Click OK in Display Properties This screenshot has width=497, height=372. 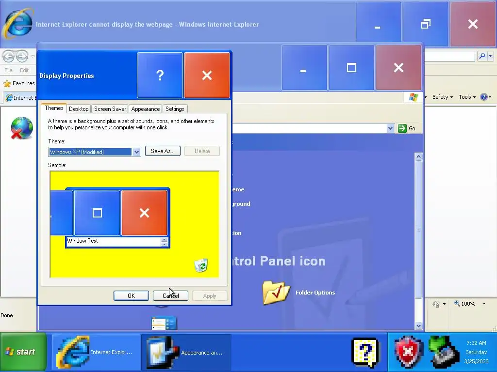pyautogui.click(x=131, y=296)
